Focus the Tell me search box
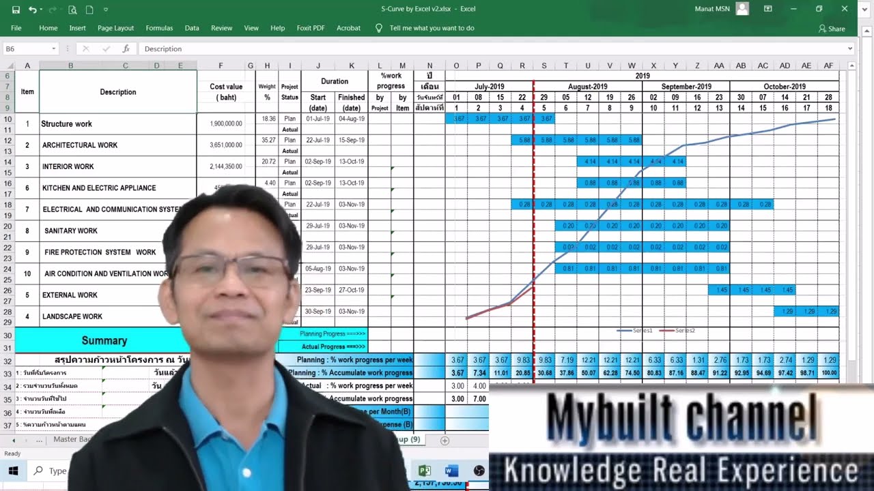Screen dimensions: 874x491 pyautogui.click(x=432, y=28)
